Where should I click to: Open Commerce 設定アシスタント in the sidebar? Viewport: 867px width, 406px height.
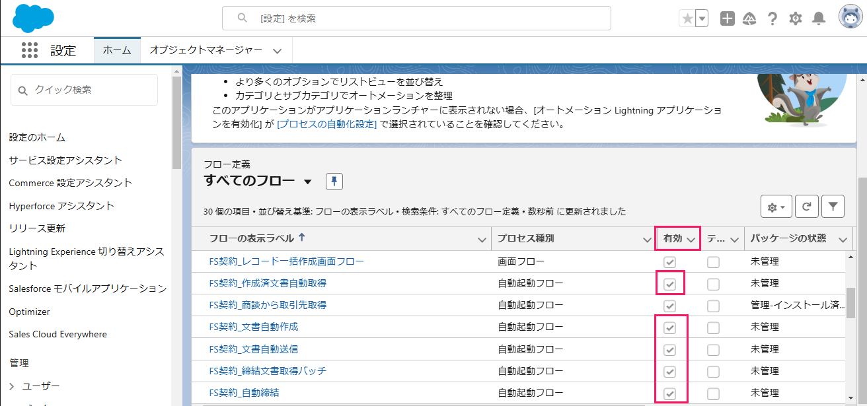(x=71, y=183)
